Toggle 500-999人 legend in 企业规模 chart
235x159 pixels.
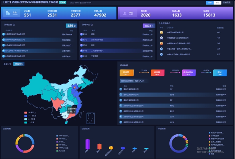click(62, 145)
